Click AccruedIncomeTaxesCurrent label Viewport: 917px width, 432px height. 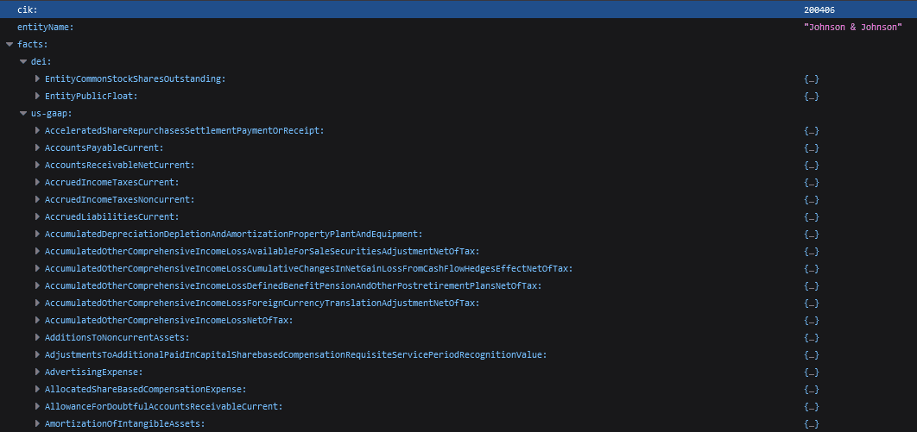click(x=112, y=182)
